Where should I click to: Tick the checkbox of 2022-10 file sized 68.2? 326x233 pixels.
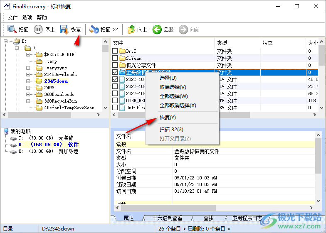(115, 93)
